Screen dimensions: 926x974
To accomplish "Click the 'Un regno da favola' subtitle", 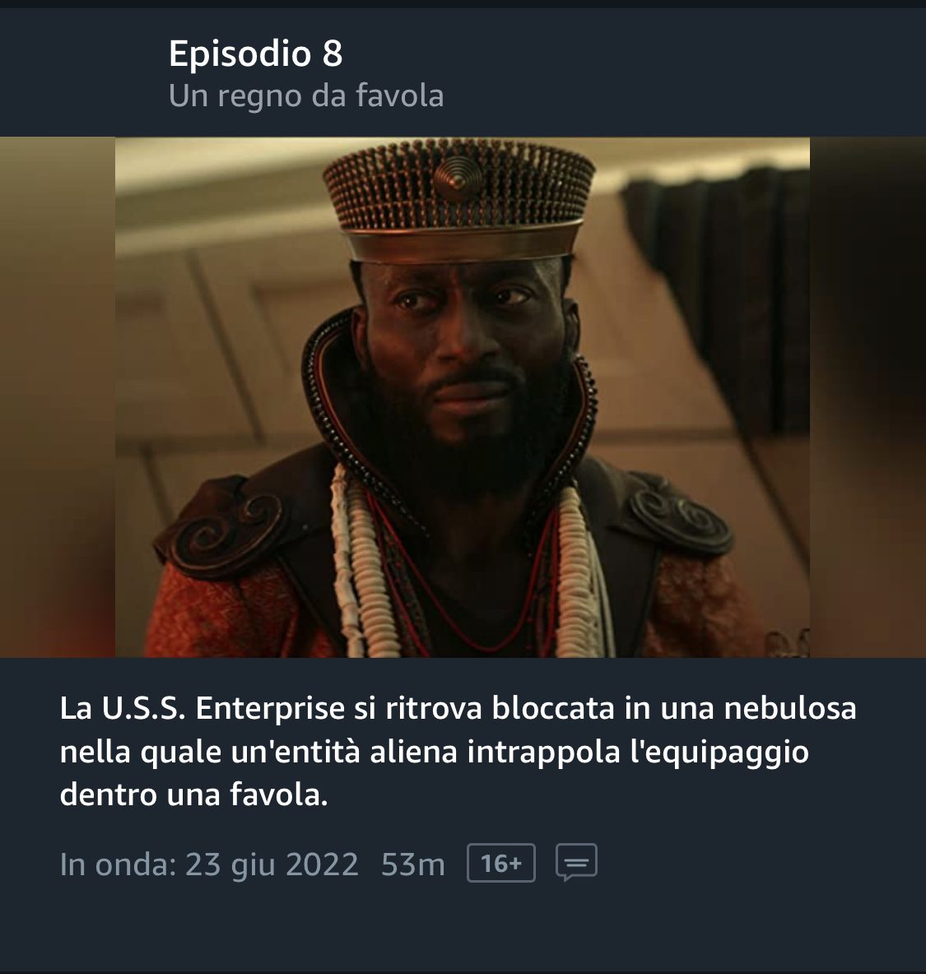I will point(306,96).
